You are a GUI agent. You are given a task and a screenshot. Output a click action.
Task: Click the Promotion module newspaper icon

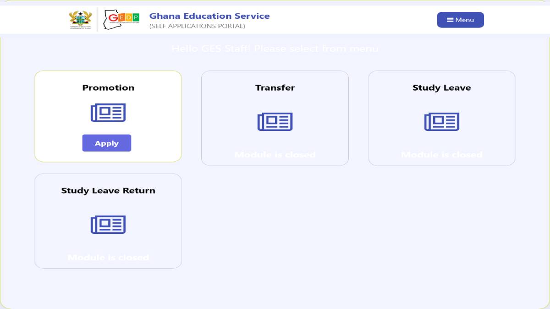[108, 112]
